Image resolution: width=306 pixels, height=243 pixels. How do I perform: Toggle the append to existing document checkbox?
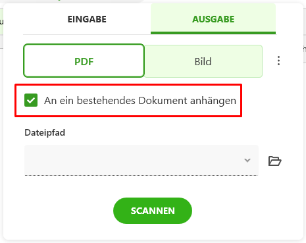31,100
